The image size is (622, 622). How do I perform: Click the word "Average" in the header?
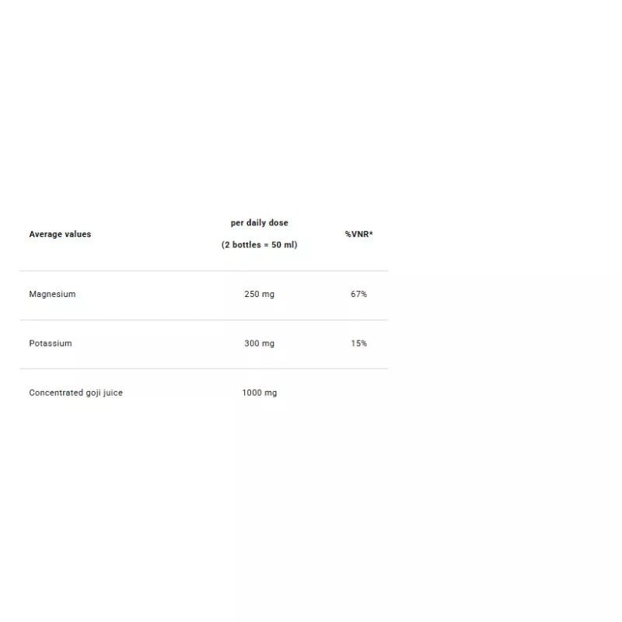(x=44, y=234)
